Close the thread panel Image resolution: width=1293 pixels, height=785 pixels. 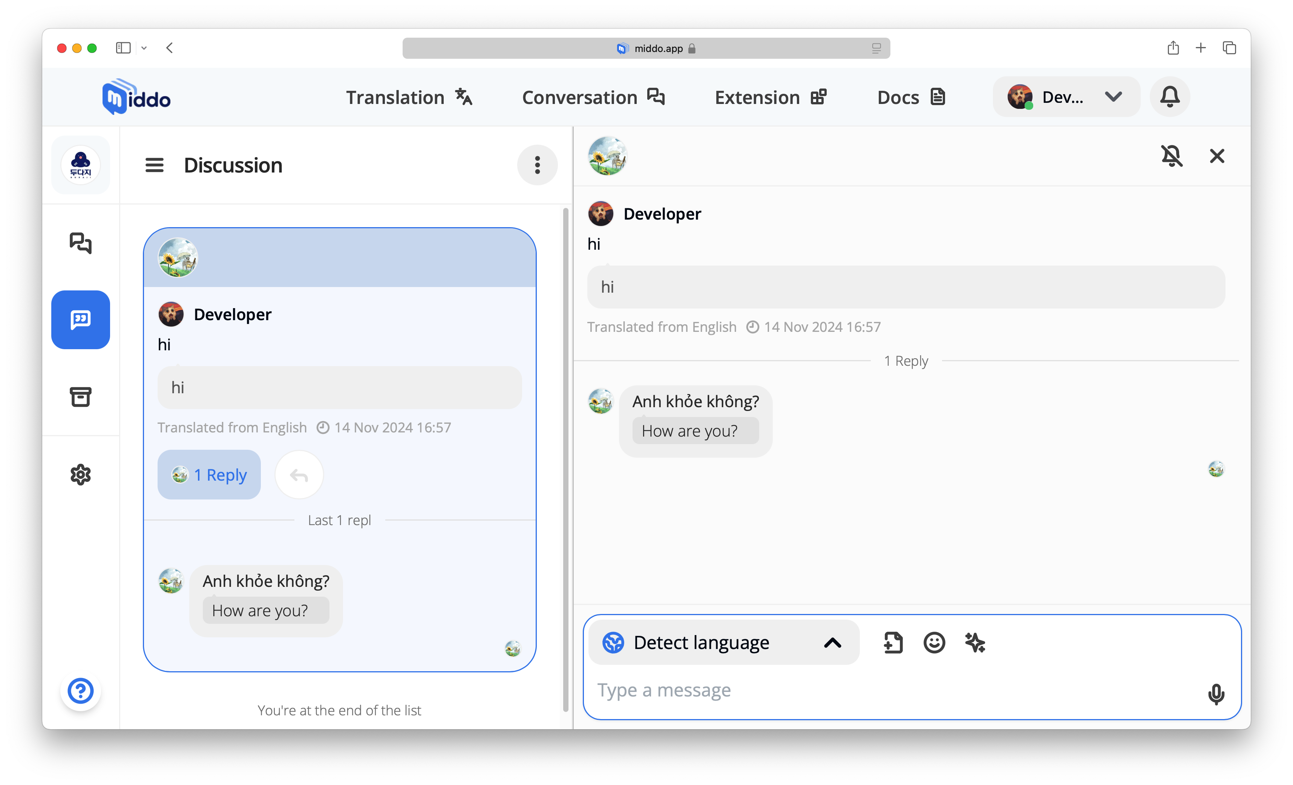(x=1217, y=156)
